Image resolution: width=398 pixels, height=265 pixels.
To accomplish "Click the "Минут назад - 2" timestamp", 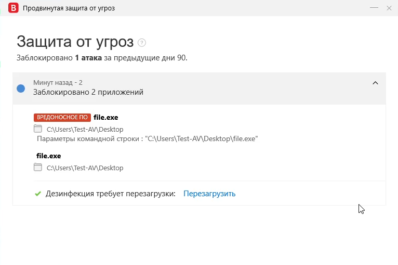I will pyautogui.click(x=58, y=82).
